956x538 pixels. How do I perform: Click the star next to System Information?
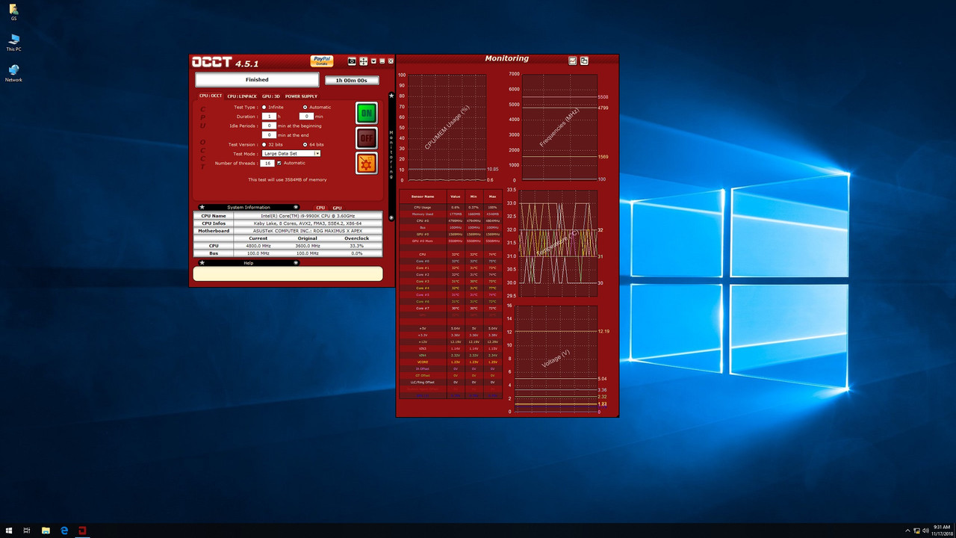[202, 207]
